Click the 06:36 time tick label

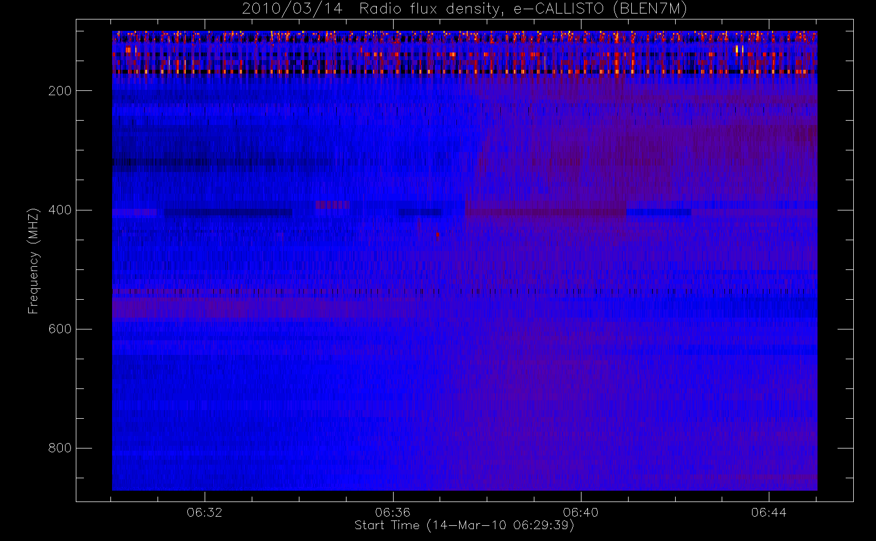coord(393,512)
